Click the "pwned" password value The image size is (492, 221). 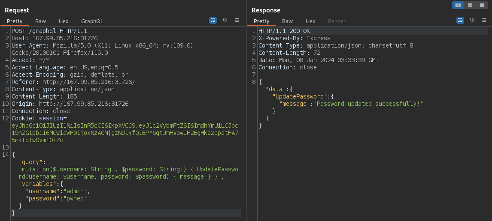75,198
